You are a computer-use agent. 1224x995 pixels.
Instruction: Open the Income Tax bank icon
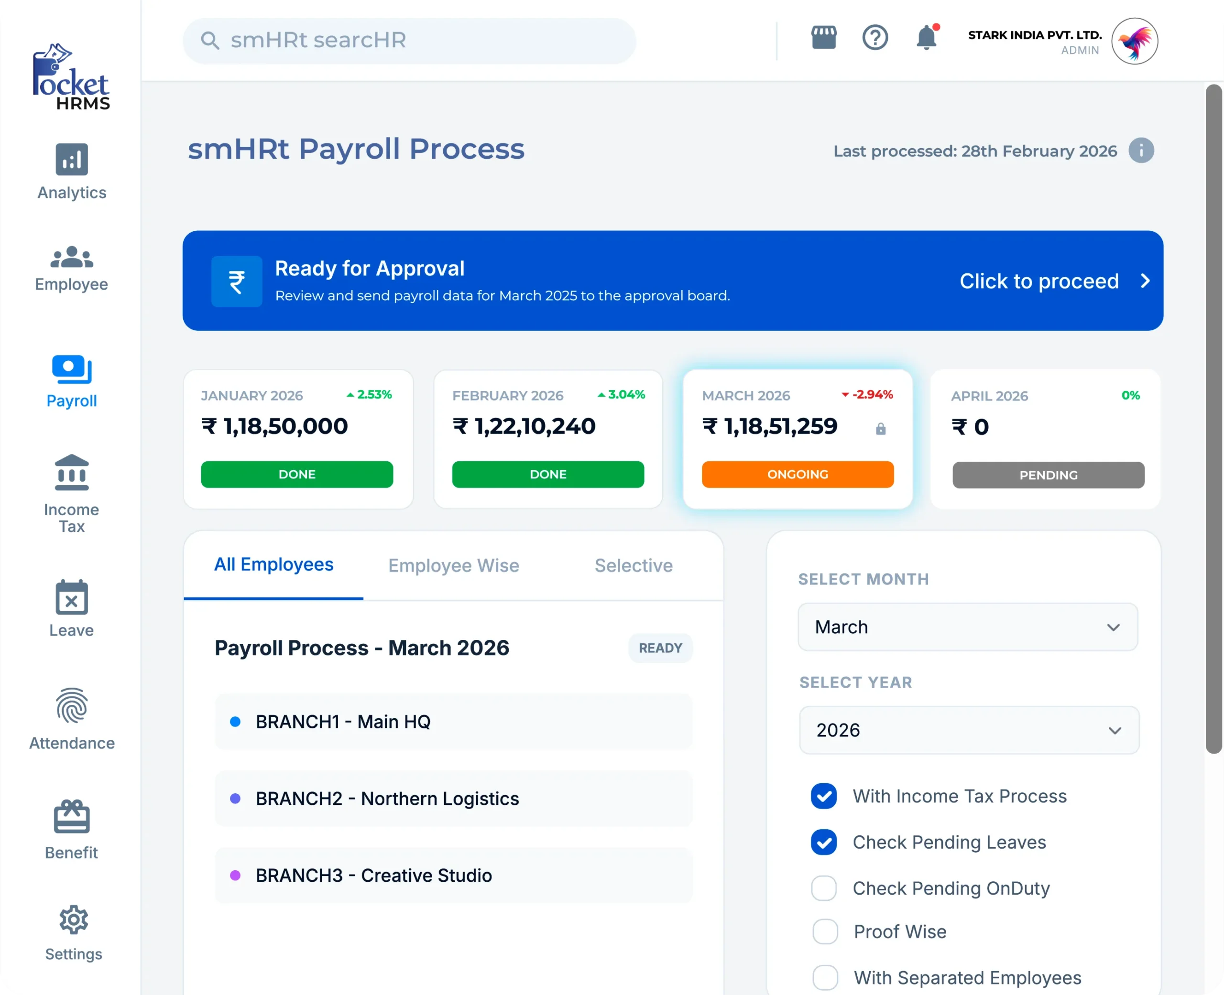pyautogui.click(x=72, y=473)
